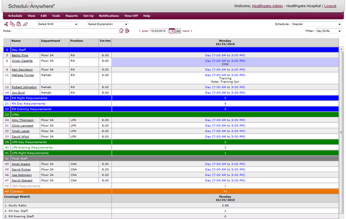Open the Filter Day Shifts dropdown
This screenshot has width=346, height=219.
[x=328, y=31]
